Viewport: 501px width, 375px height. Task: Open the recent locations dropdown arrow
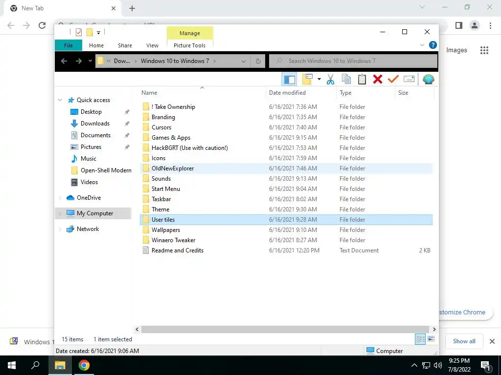(x=90, y=61)
